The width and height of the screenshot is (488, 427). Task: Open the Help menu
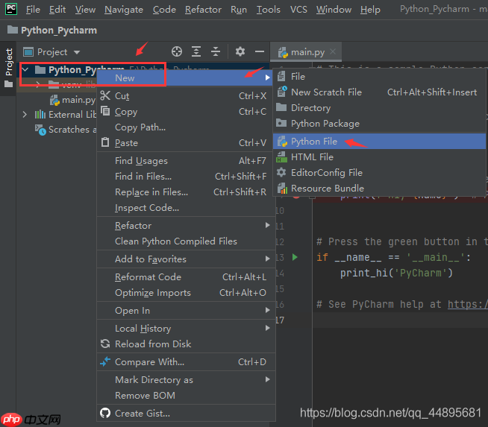[370, 10]
